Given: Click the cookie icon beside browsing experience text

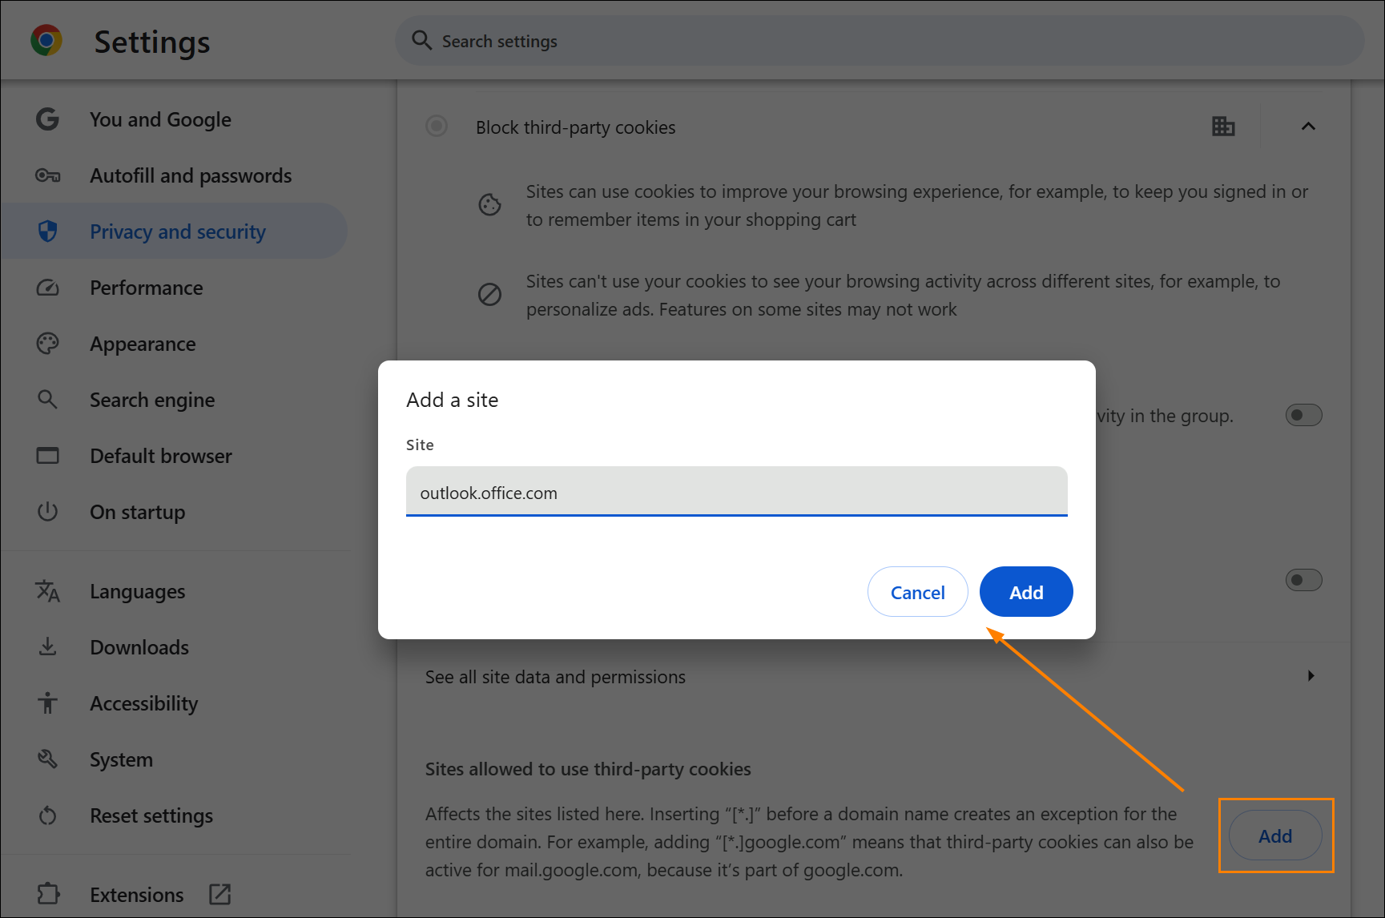Looking at the screenshot, I should 489,205.
